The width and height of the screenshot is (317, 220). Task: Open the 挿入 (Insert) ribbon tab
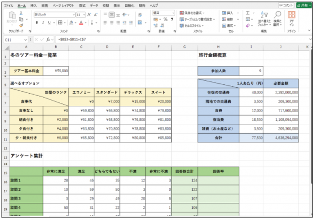click(33, 5)
